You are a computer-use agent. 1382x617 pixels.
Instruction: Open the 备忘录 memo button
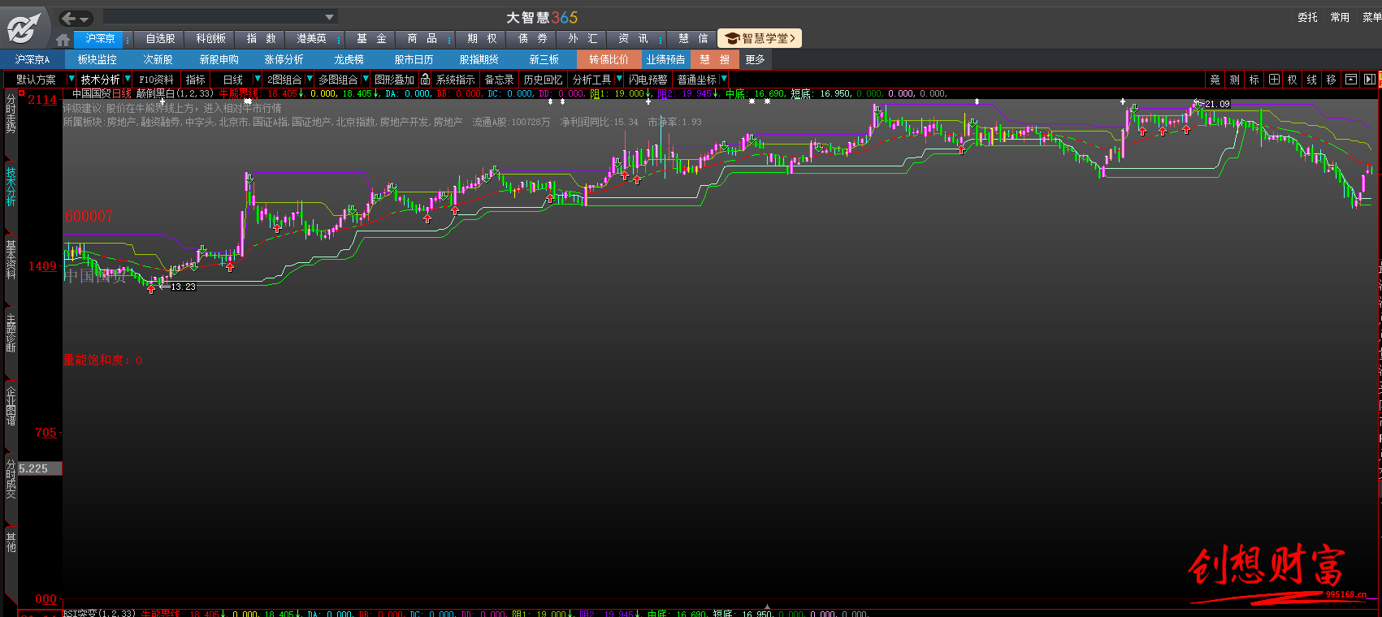pyautogui.click(x=499, y=80)
